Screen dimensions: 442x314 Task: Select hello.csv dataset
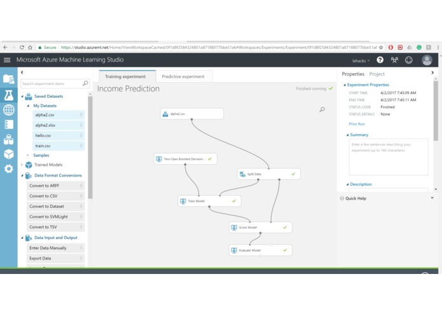tap(59, 135)
